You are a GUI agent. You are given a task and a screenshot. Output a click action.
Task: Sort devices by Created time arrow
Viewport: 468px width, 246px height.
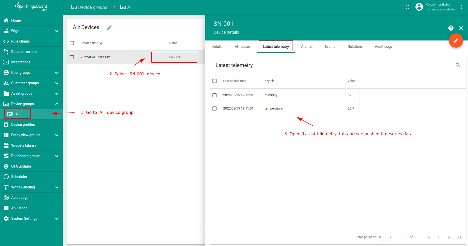[101, 43]
